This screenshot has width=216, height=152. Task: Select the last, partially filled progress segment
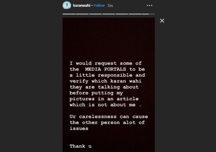point(148,14)
